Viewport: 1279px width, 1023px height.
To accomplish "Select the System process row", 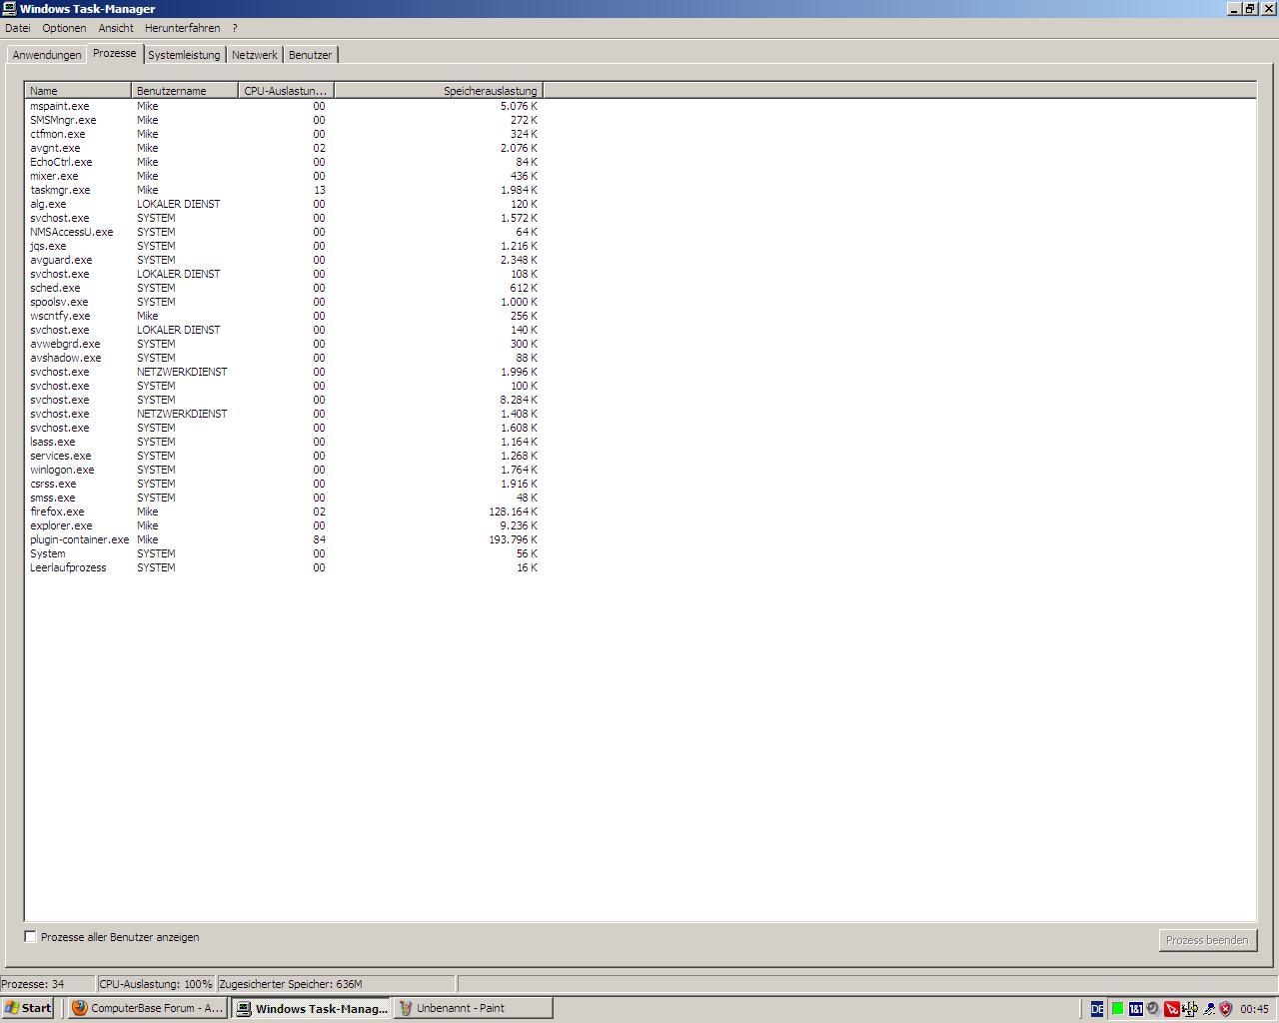I will (x=283, y=553).
